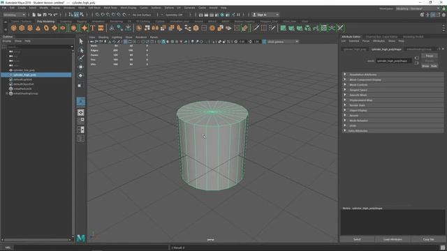
Task: Expand the Tessellation Attributes section
Action: point(393,75)
